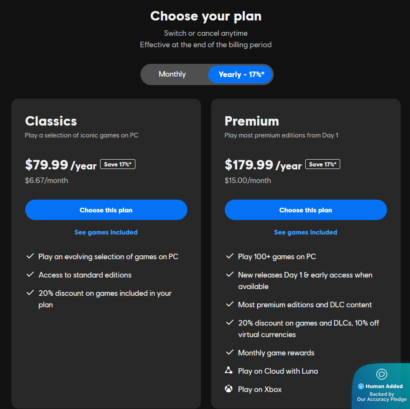410x409 pixels.
Task: Click checkmark beside Access to standard editions
Action: [30, 275]
